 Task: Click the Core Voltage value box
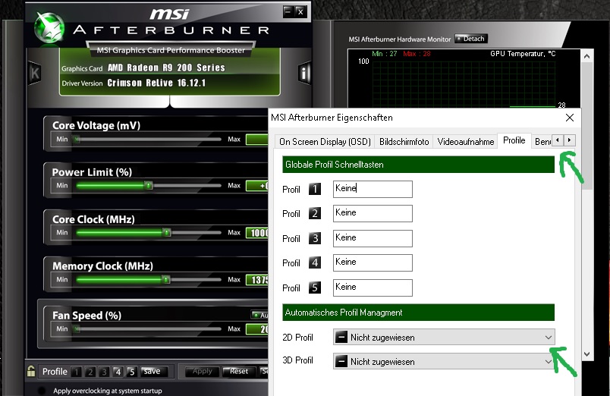click(x=257, y=140)
